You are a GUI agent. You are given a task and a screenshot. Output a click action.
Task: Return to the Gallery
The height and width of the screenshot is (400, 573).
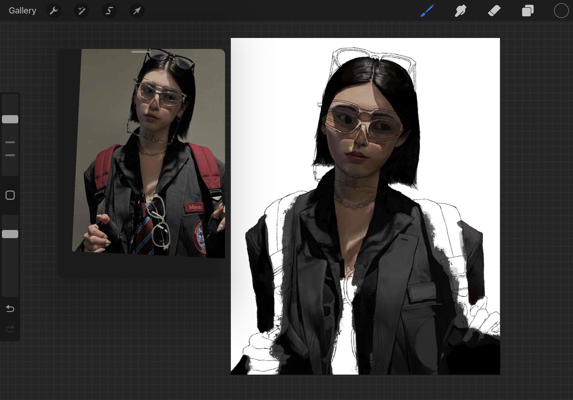point(22,11)
